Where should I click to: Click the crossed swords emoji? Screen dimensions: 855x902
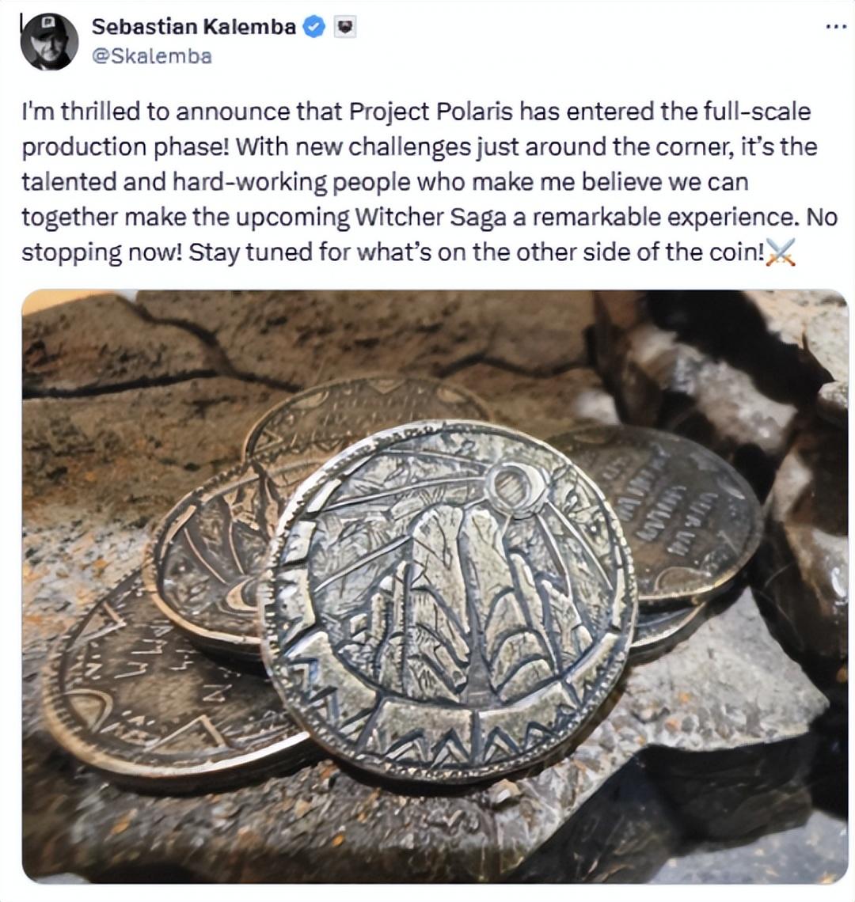tap(781, 252)
